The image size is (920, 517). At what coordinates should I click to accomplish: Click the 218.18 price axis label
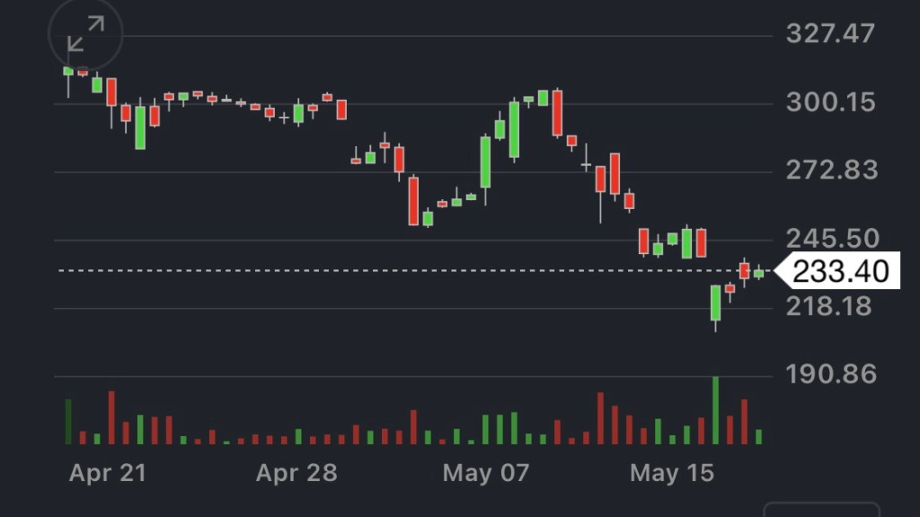coord(830,306)
